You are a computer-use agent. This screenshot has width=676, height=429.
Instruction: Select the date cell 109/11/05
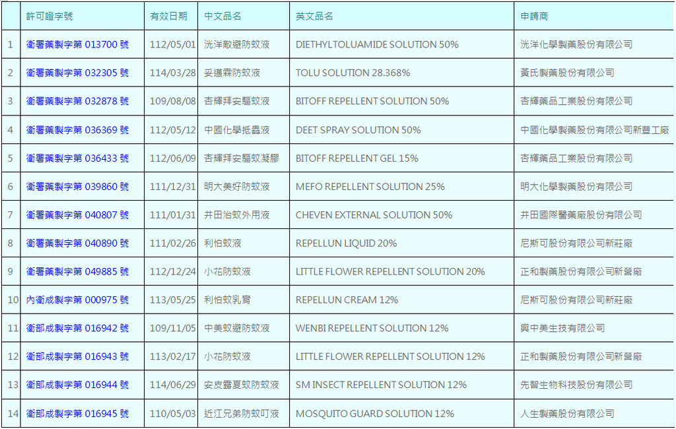(172, 328)
